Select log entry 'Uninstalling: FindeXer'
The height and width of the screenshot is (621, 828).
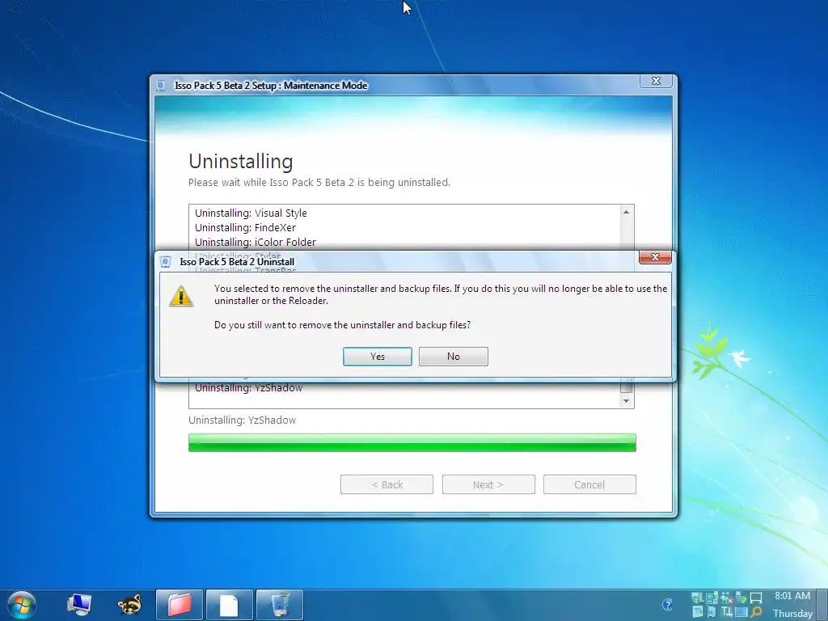coord(245,227)
